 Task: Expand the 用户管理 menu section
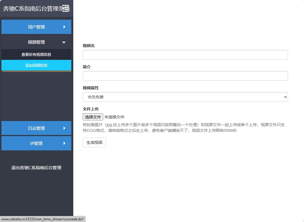pos(36,27)
